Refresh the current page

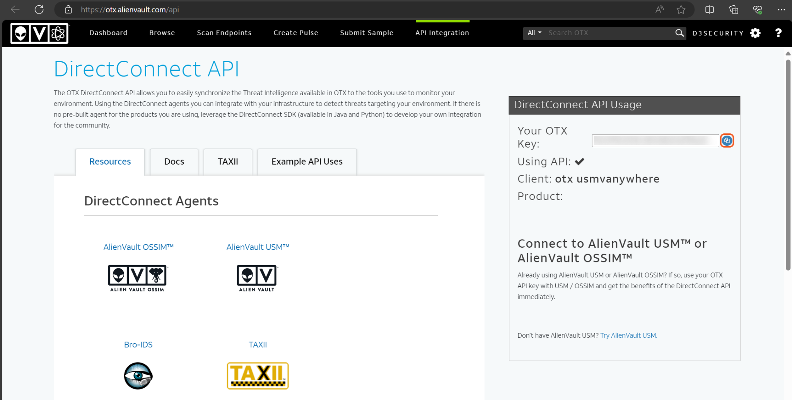point(39,10)
